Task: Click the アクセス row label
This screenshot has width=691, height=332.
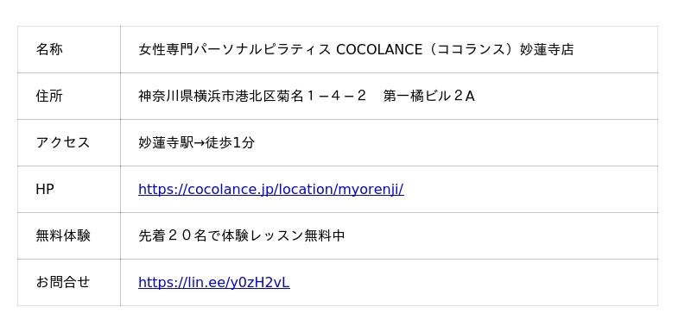Action: 62,142
